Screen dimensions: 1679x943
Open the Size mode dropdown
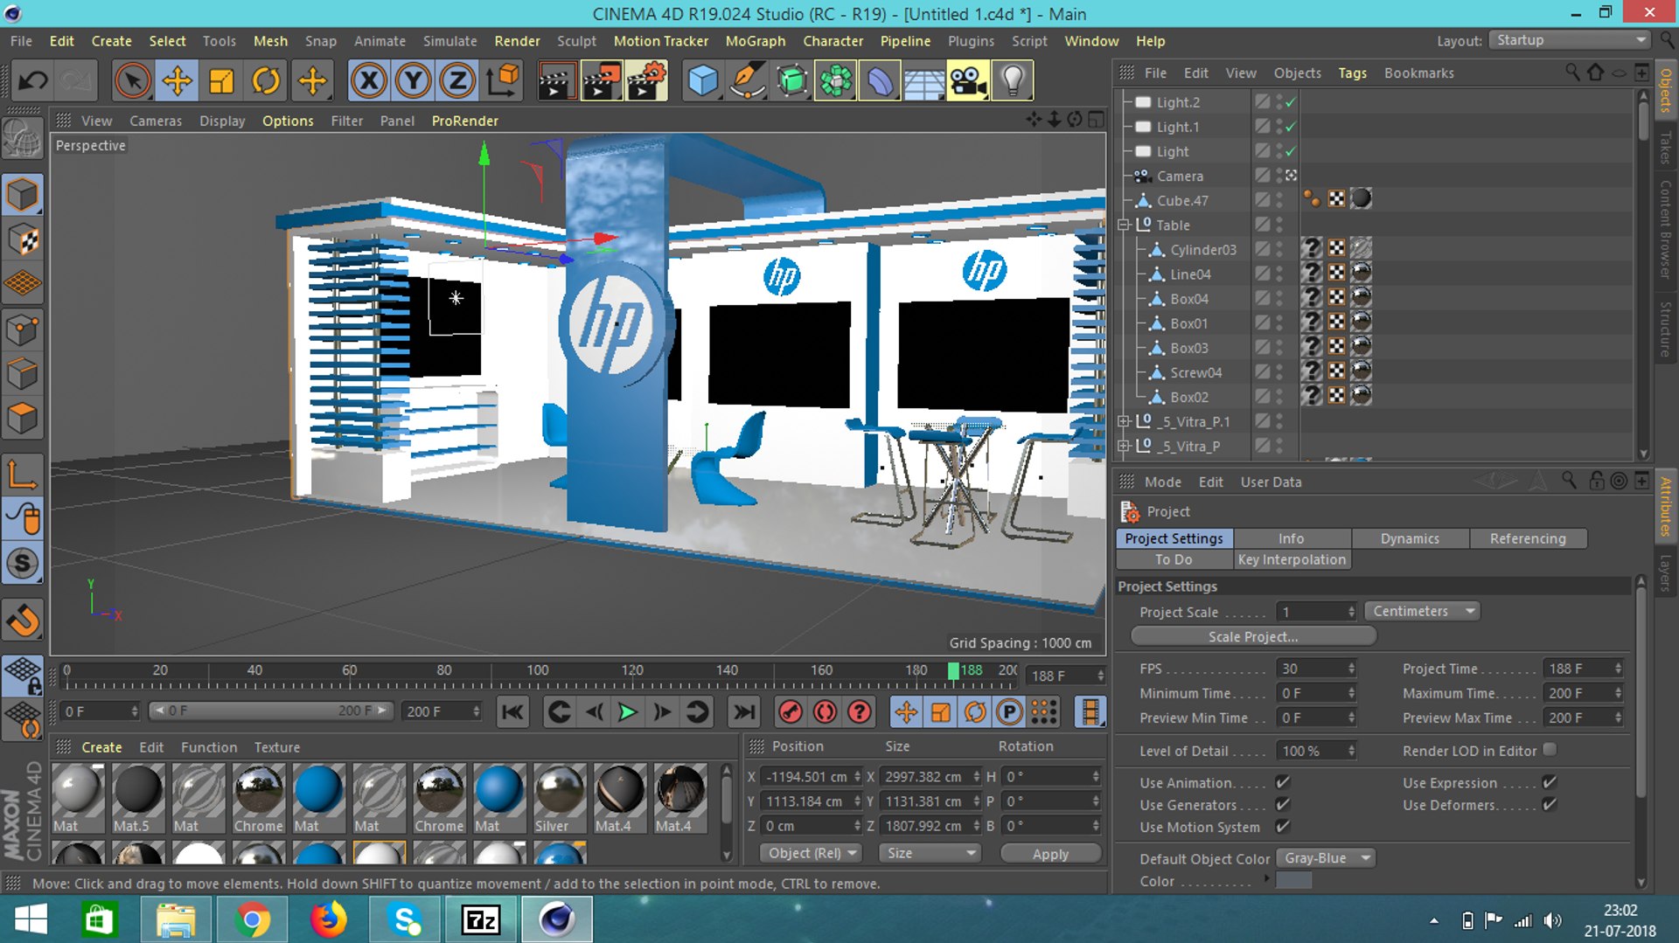(x=929, y=853)
